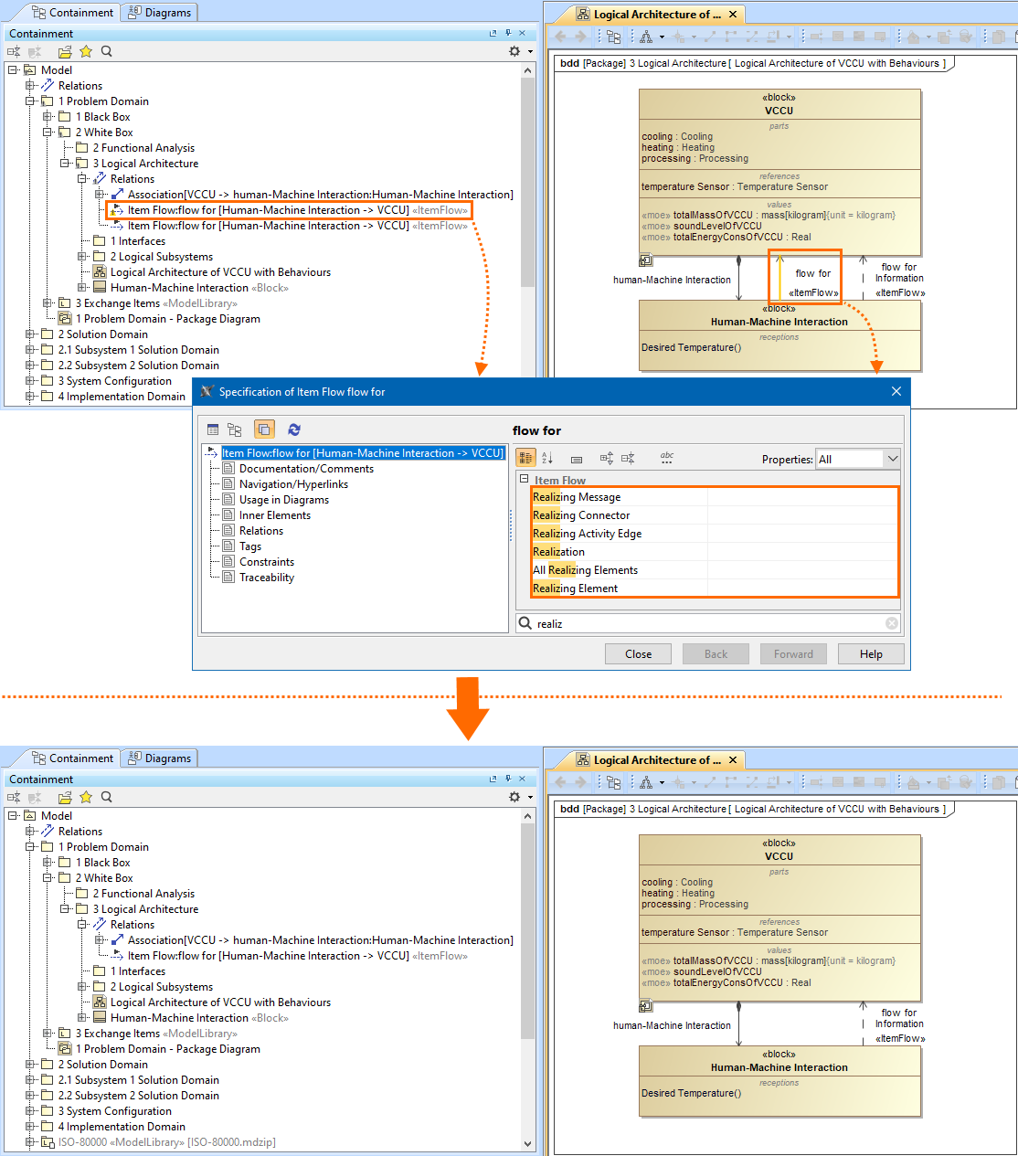Open Usage in Diagrams in the dialog tree
The width and height of the screenshot is (1018, 1156).
283,500
